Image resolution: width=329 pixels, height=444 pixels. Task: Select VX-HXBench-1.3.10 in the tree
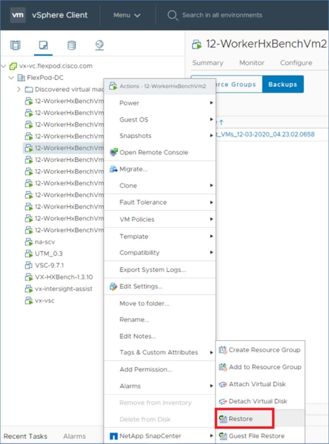pyautogui.click(x=64, y=277)
